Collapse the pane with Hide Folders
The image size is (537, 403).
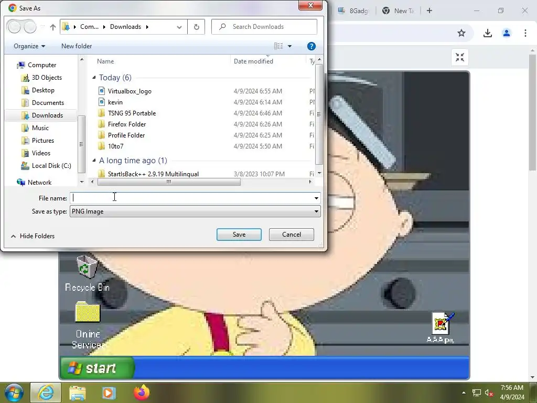(x=33, y=236)
